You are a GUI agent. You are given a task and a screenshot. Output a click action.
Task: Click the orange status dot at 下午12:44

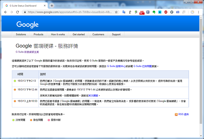click(15, 90)
